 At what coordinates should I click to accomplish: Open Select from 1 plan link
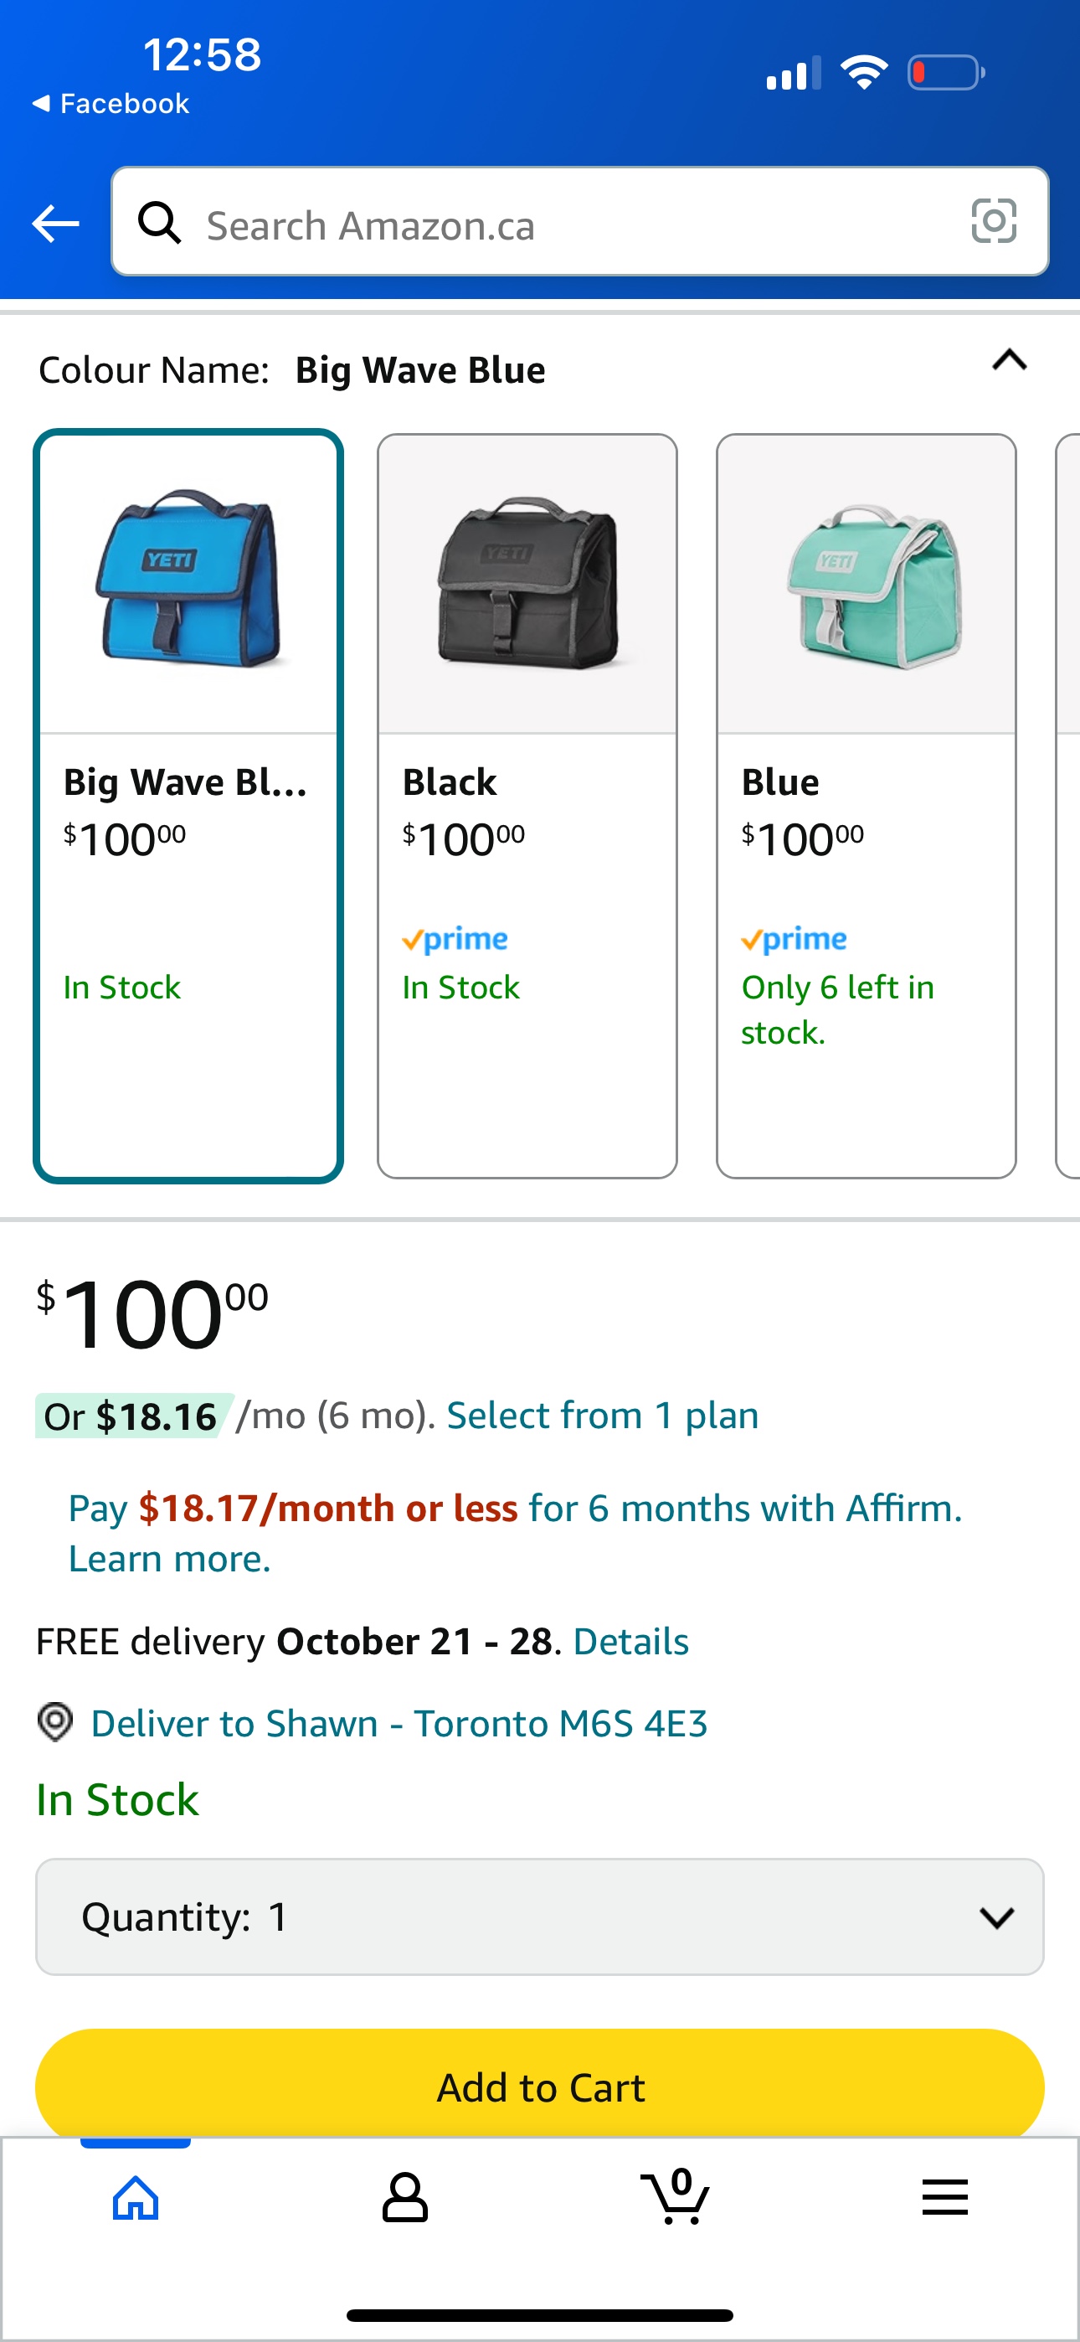[x=602, y=1416]
